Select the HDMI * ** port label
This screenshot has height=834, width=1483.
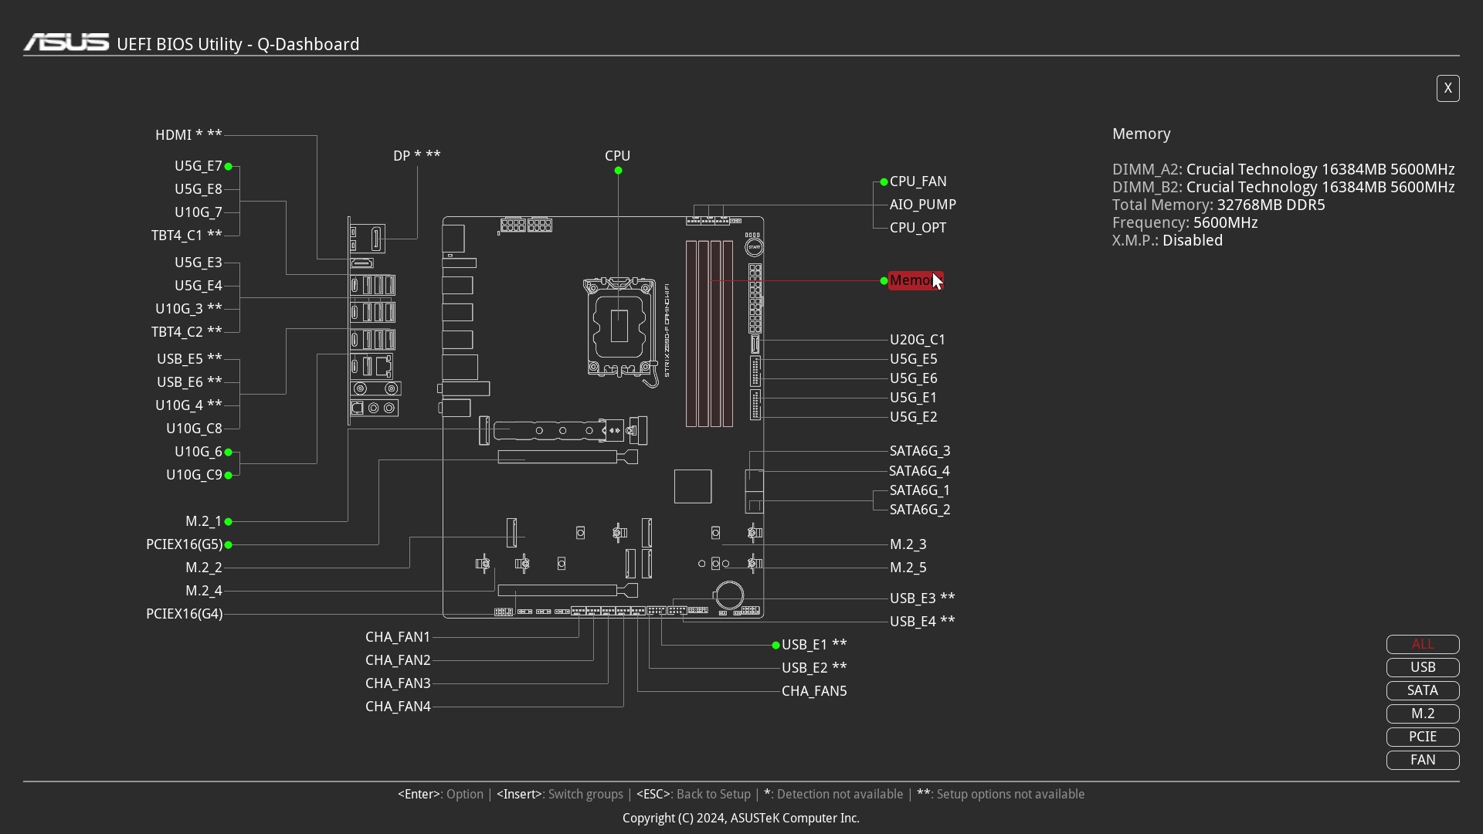(188, 135)
